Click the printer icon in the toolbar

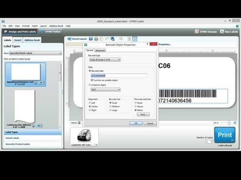tap(96, 39)
